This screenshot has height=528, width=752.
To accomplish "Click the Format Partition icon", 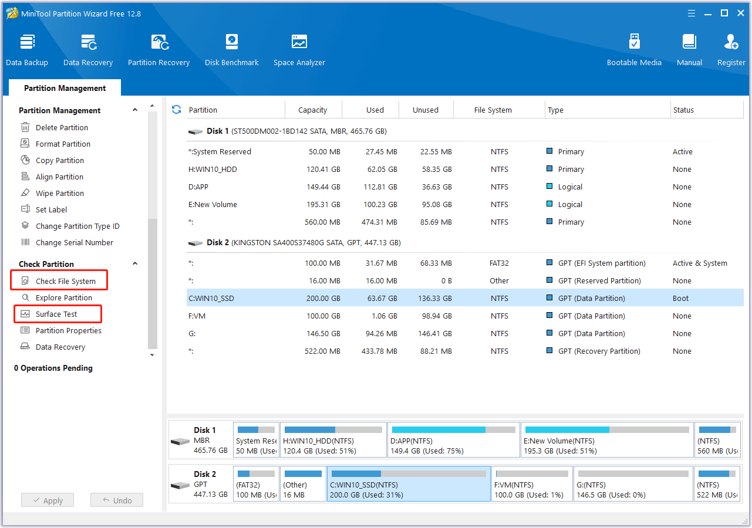I will pos(25,144).
